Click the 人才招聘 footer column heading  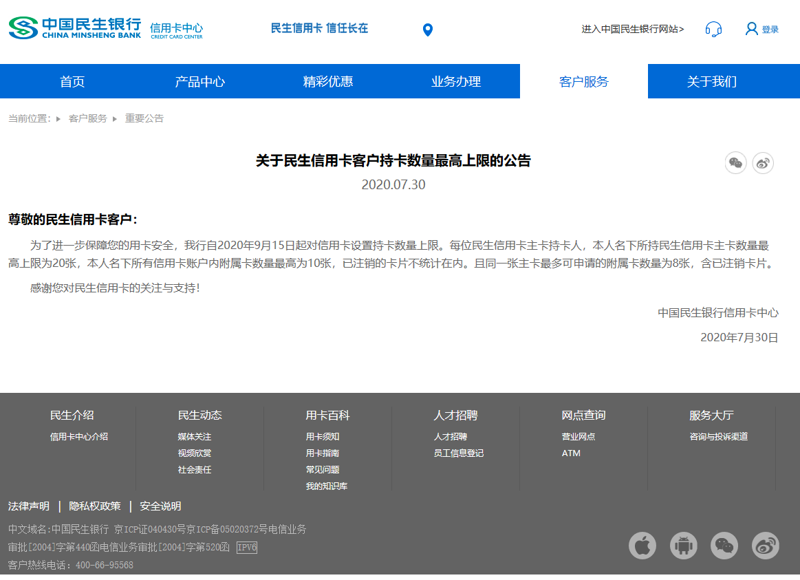(x=455, y=416)
